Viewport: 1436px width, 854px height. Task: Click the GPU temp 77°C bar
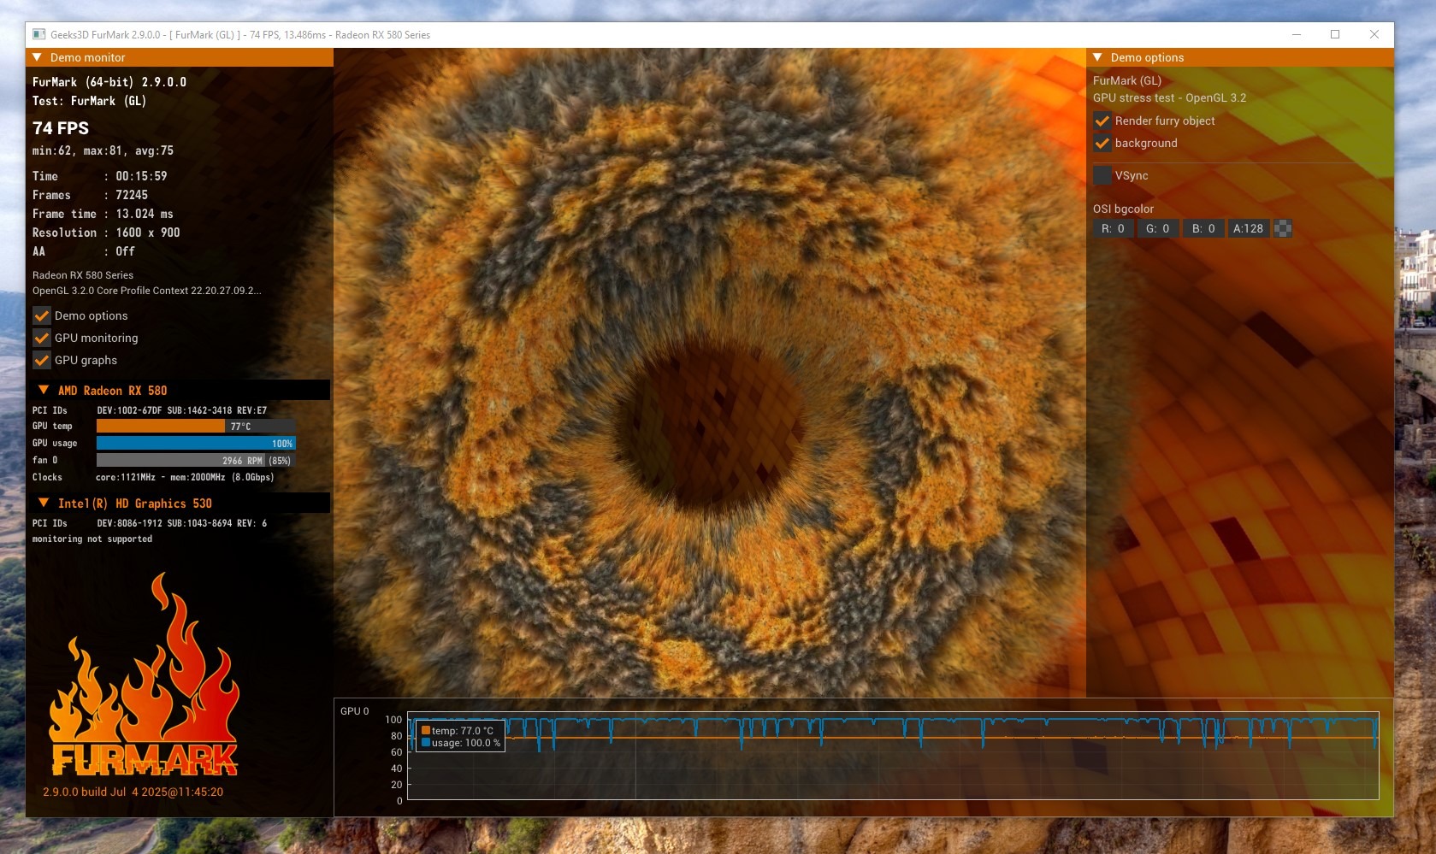(x=196, y=426)
